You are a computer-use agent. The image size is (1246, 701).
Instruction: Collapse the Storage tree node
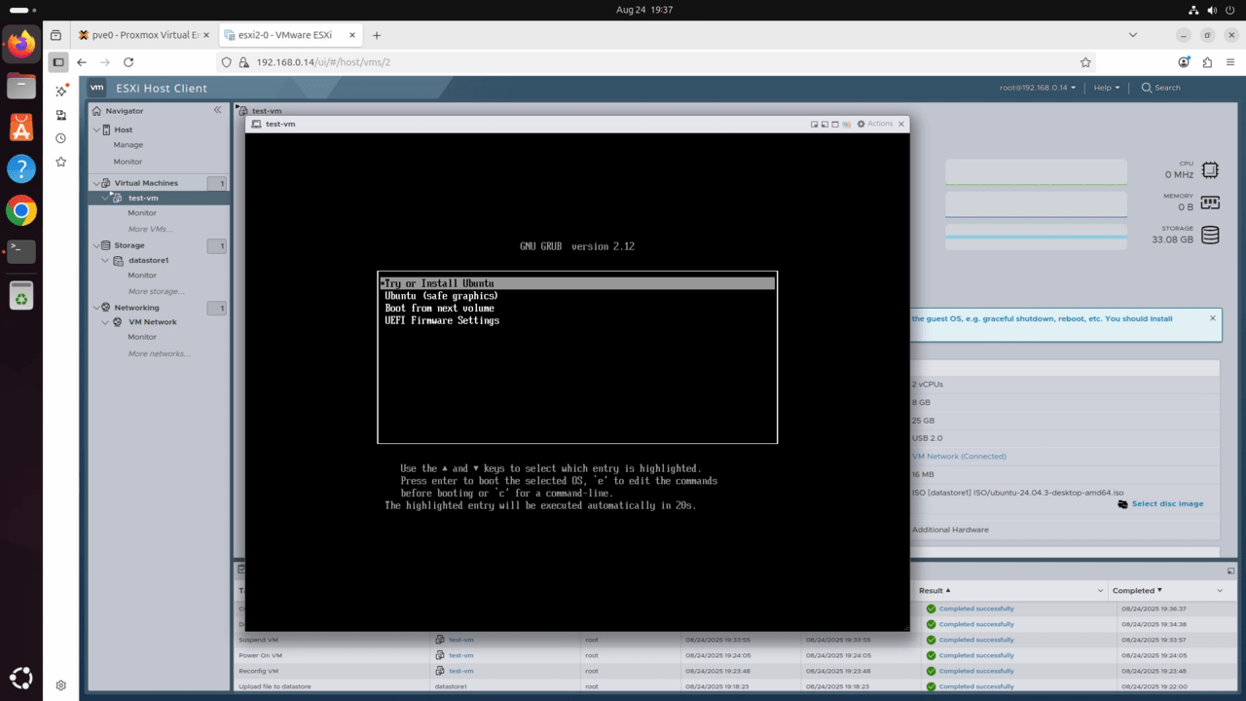pos(95,245)
